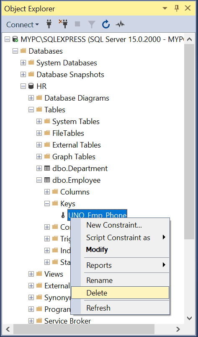The height and width of the screenshot is (337, 198).
Task: Click the horizontal scrollbar right arrow
Action: (177, 329)
